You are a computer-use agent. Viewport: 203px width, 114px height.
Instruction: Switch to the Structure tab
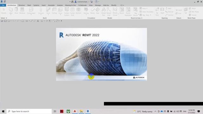pyautogui.click(x=22, y=5)
